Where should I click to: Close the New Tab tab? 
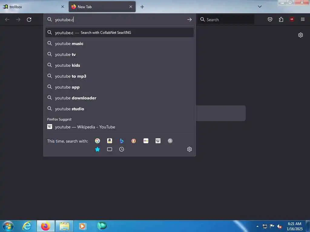click(x=131, y=7)
